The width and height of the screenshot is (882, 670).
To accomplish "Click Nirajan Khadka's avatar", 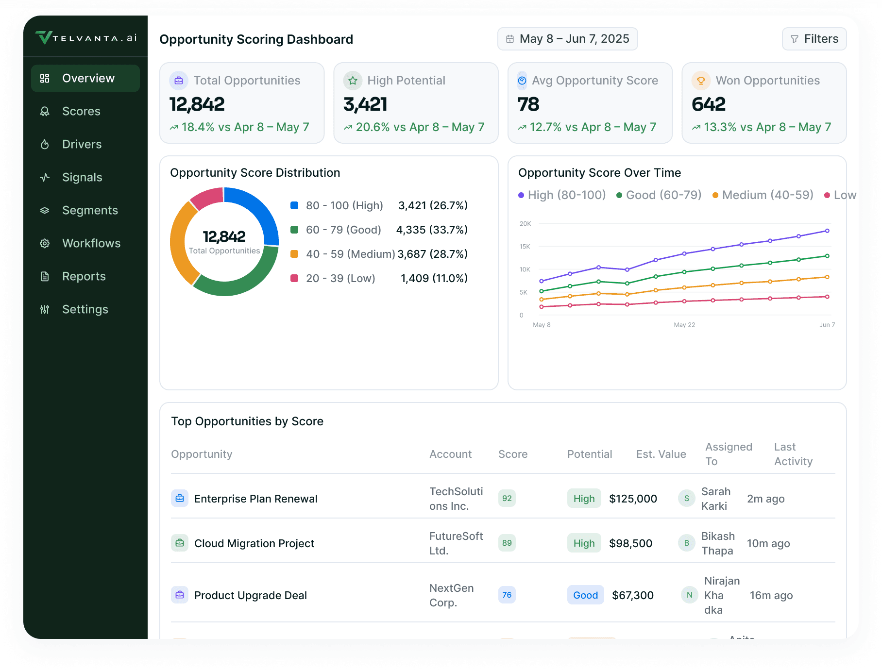I will point(690,595).
